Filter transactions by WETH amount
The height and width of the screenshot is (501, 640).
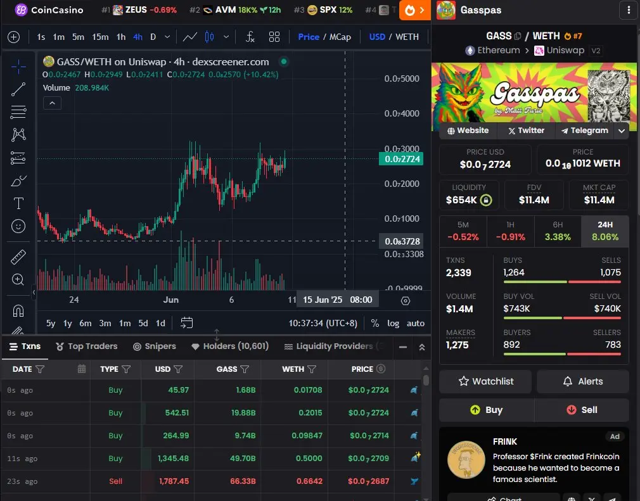311,369
